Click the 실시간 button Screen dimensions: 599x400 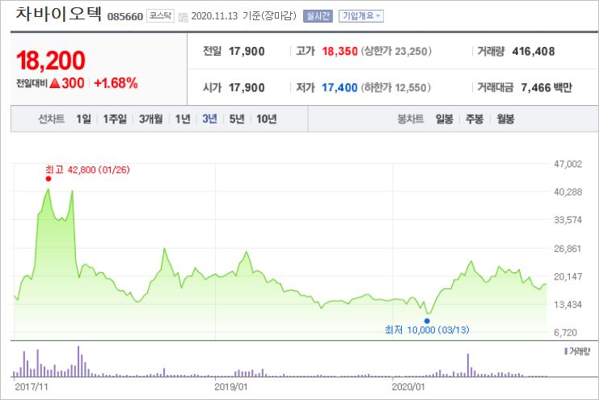point(318,16)
